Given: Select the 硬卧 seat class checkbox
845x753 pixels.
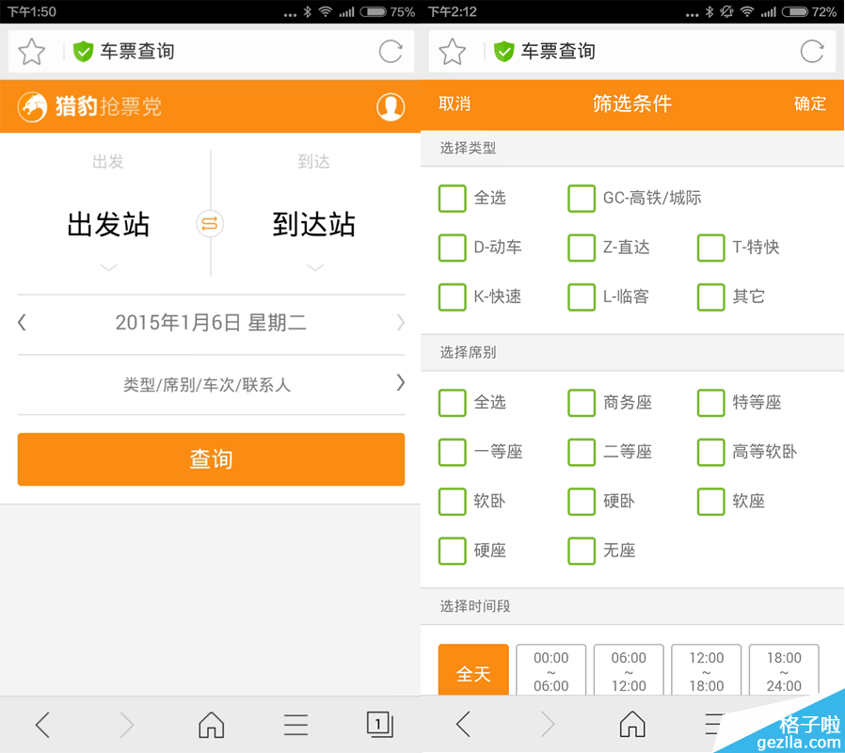Looking at the screenshot, I should 582,501.
